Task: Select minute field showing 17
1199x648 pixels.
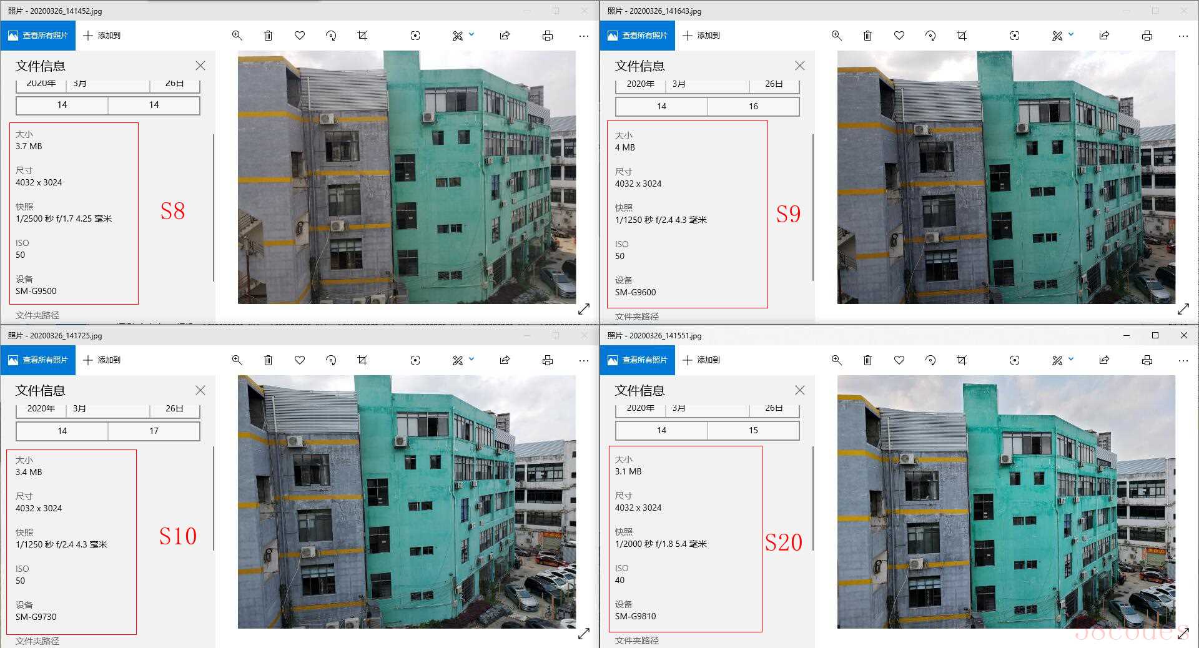Action: coord(154,431)
